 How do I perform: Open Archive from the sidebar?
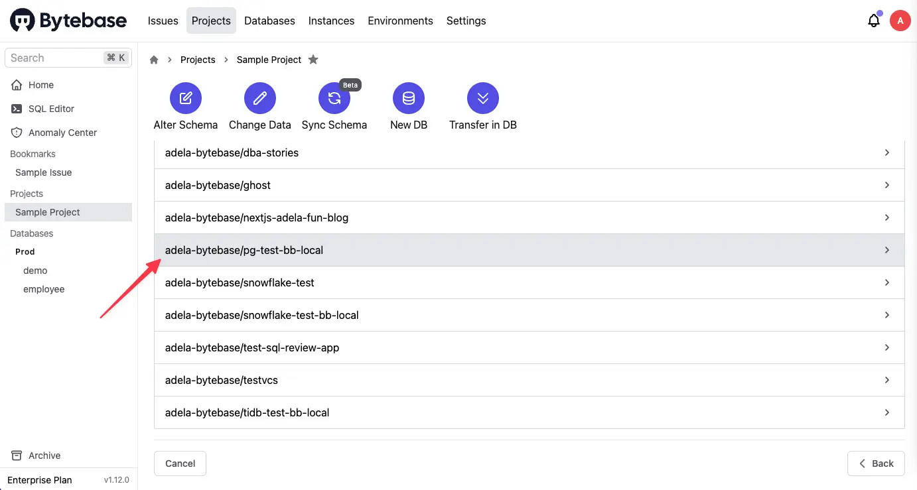click(44, 456)
